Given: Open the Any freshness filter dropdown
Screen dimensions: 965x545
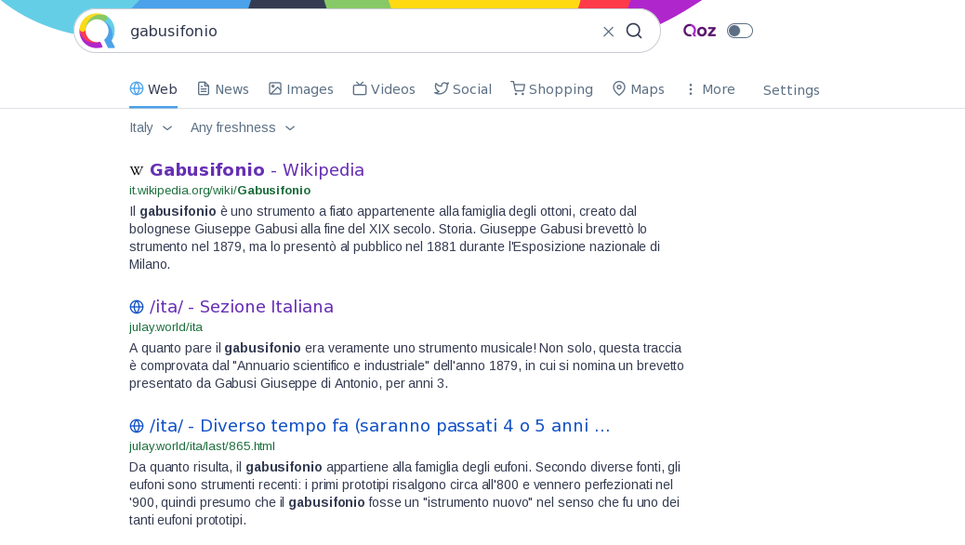Looking at the screenshot, I should (x=243, y=127).
